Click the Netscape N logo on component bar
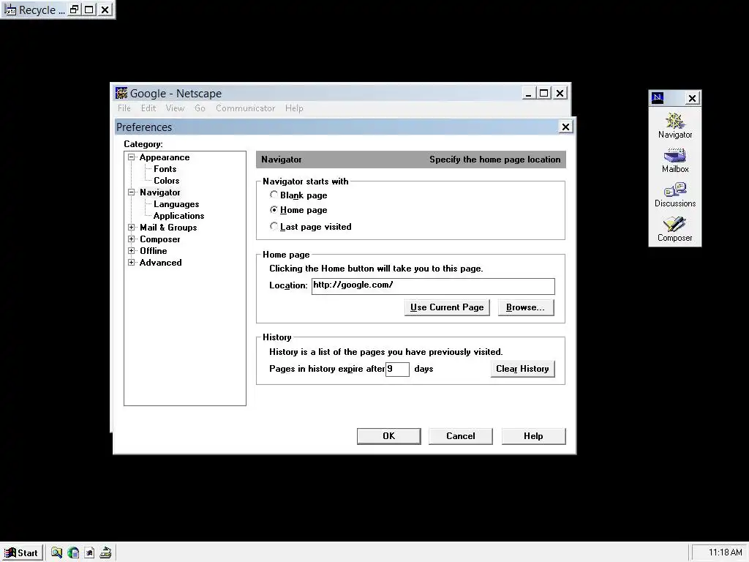The image size is (749, 562). coord(658,98)
